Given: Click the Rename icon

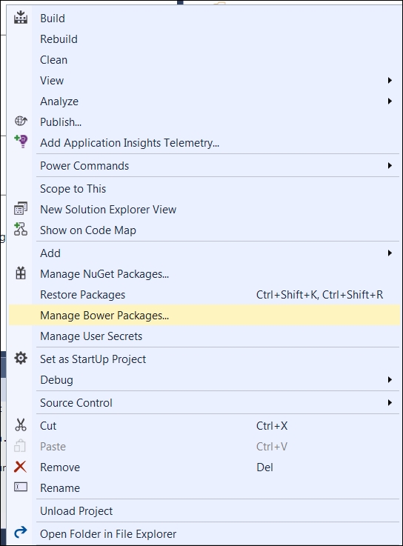Looking at the screenshot, I should tap(21, 487).
